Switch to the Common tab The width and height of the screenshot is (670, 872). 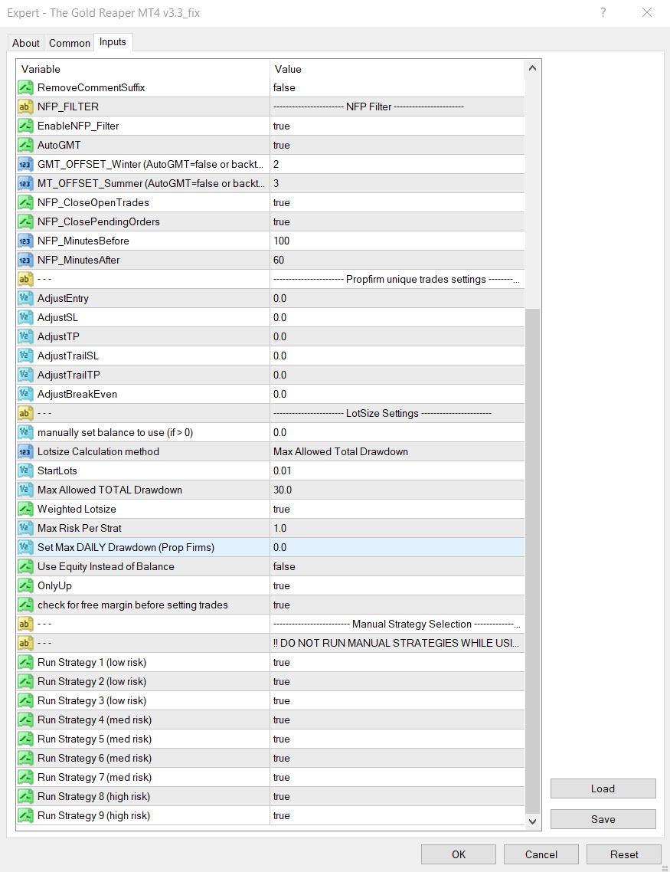(70, 44)
